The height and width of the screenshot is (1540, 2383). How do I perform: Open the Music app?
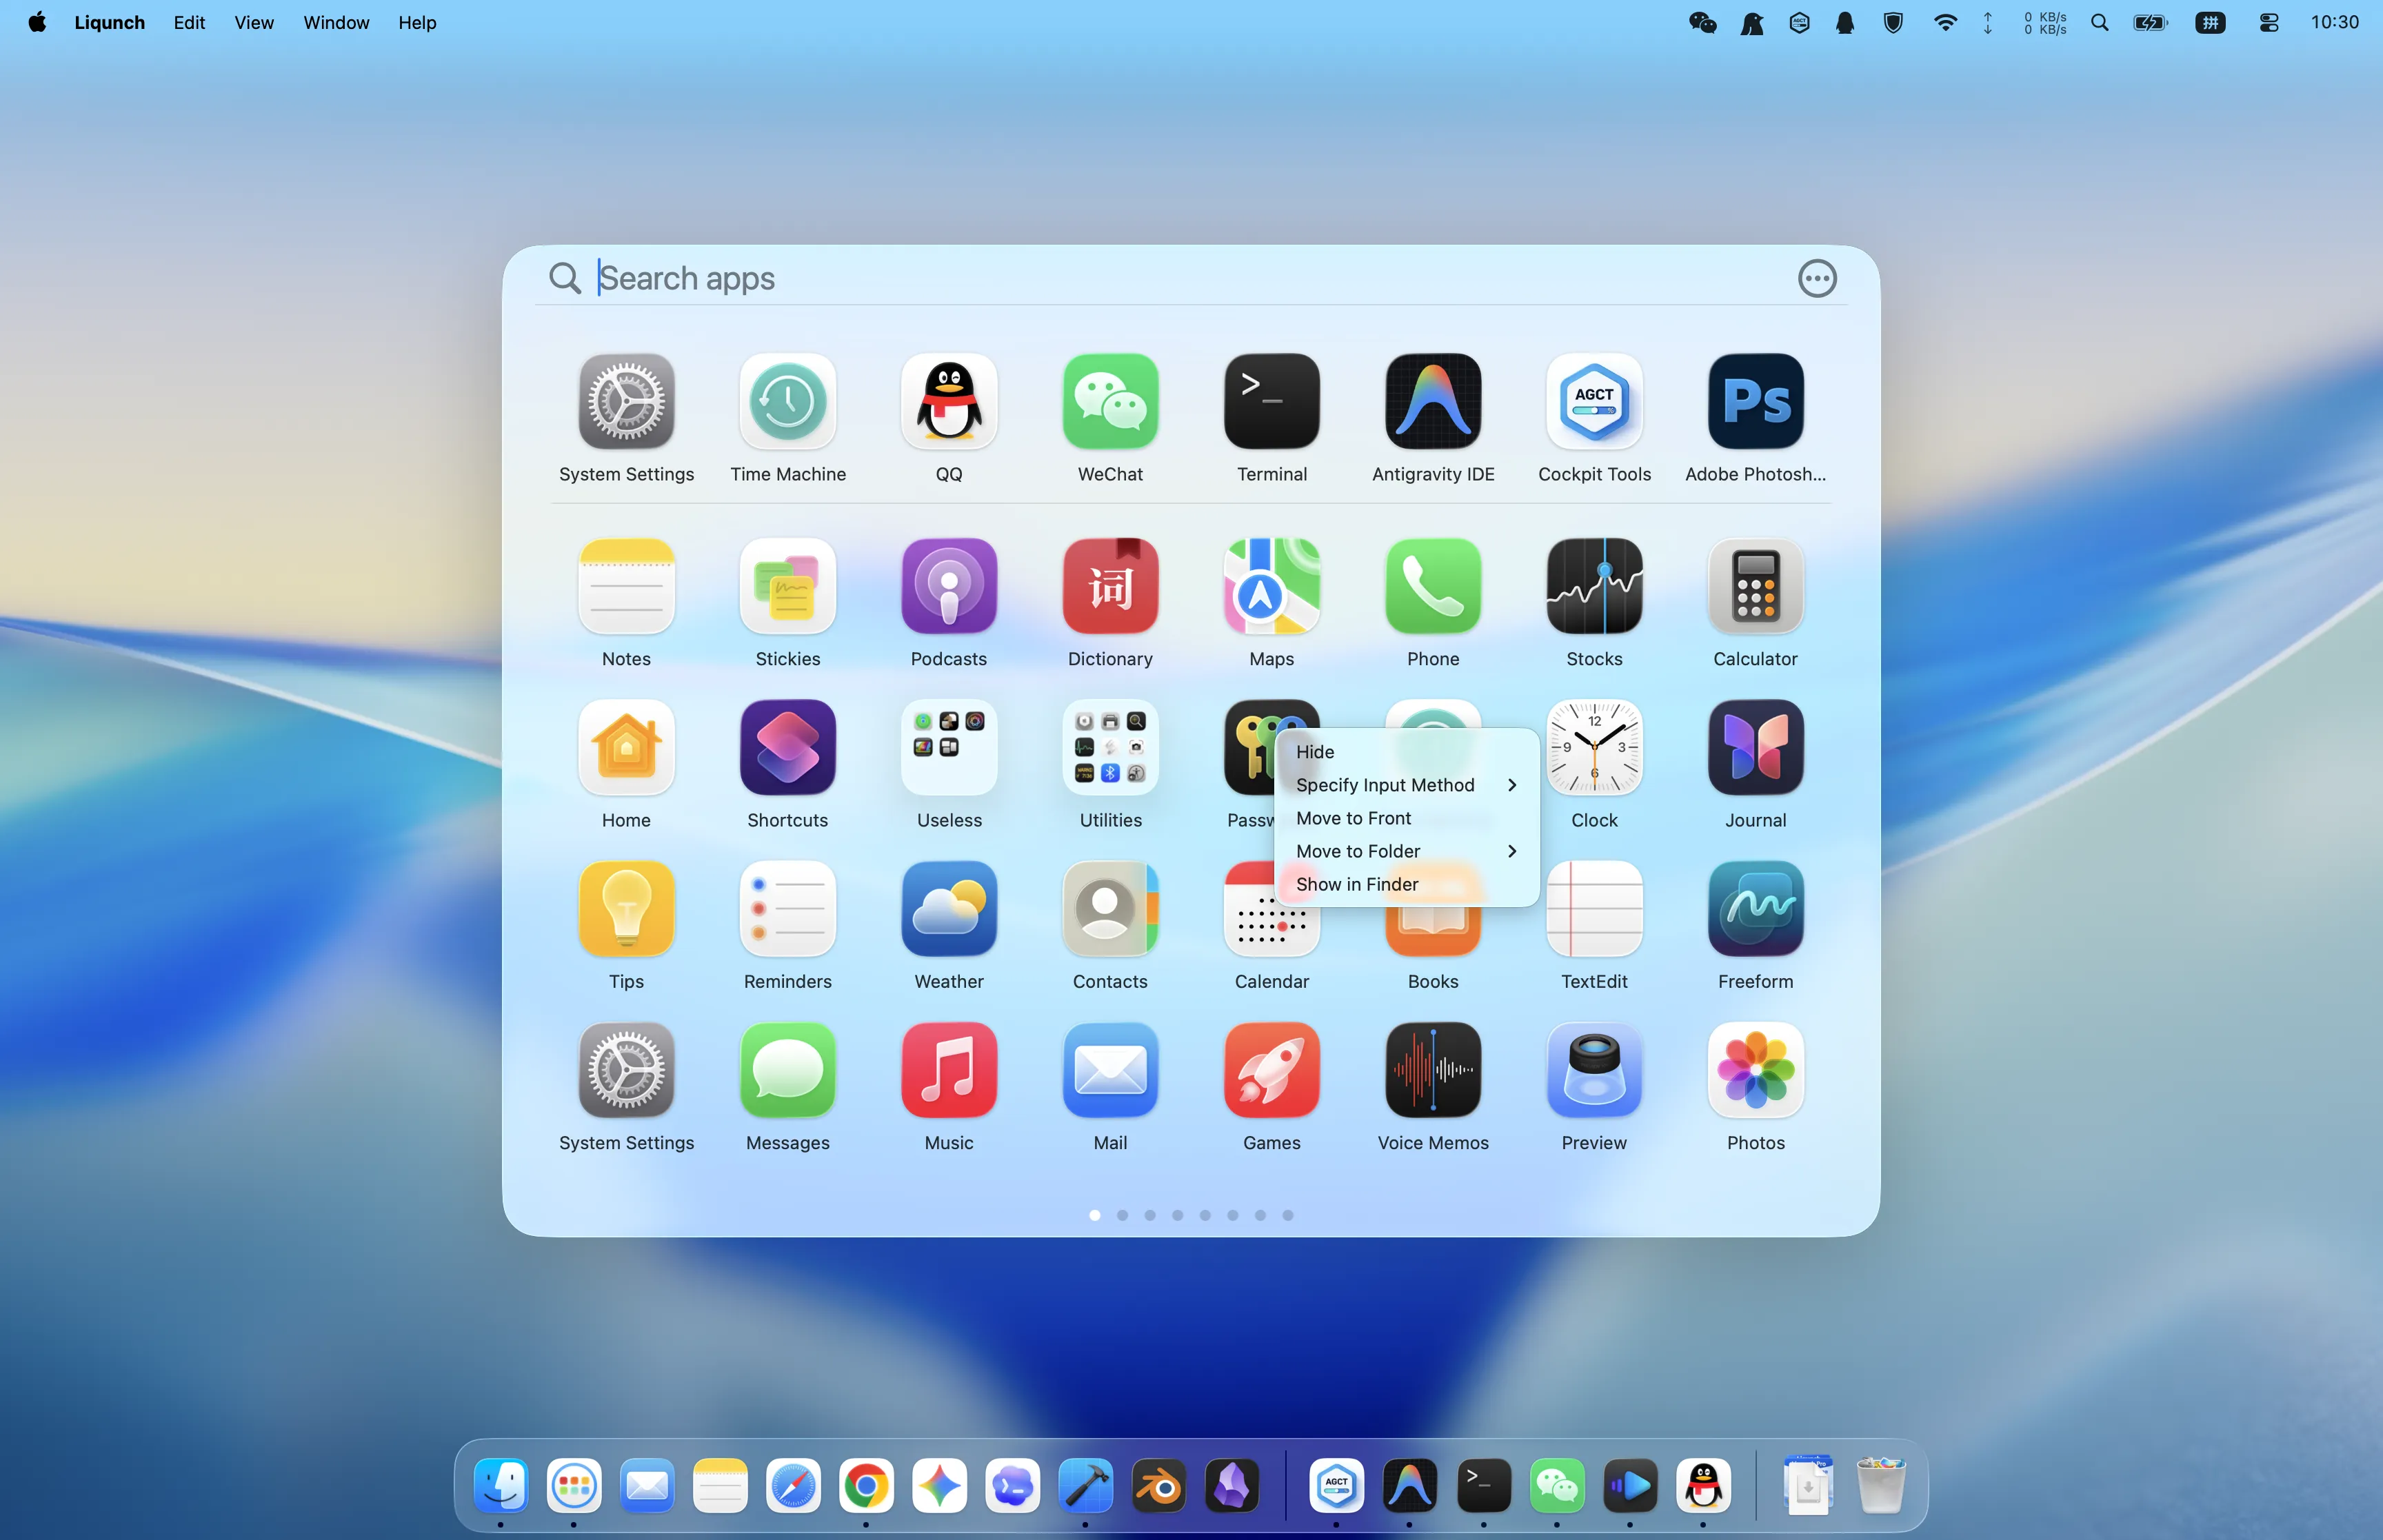(x=948, y=1069)
